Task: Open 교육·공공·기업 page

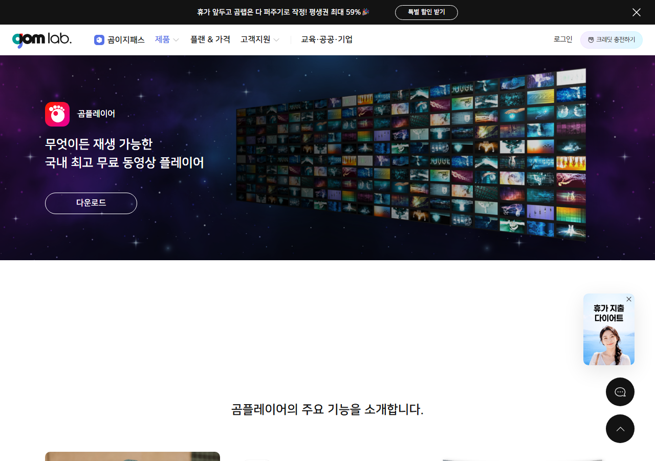Action: tap(326, 39)
